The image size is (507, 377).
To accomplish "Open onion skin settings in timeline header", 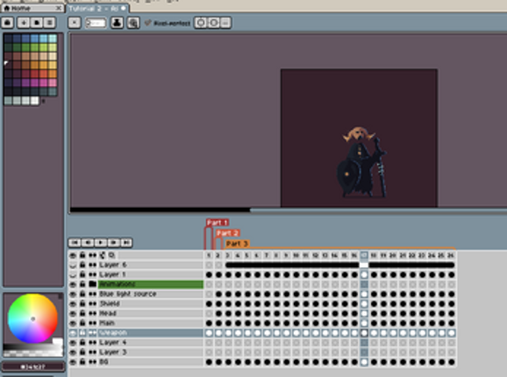I will tap(102, 255).
